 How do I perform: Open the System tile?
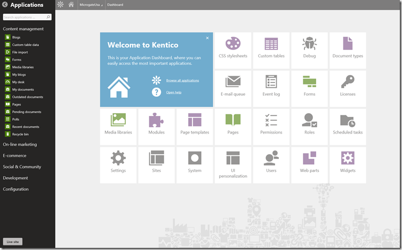[x=195, y=165]
